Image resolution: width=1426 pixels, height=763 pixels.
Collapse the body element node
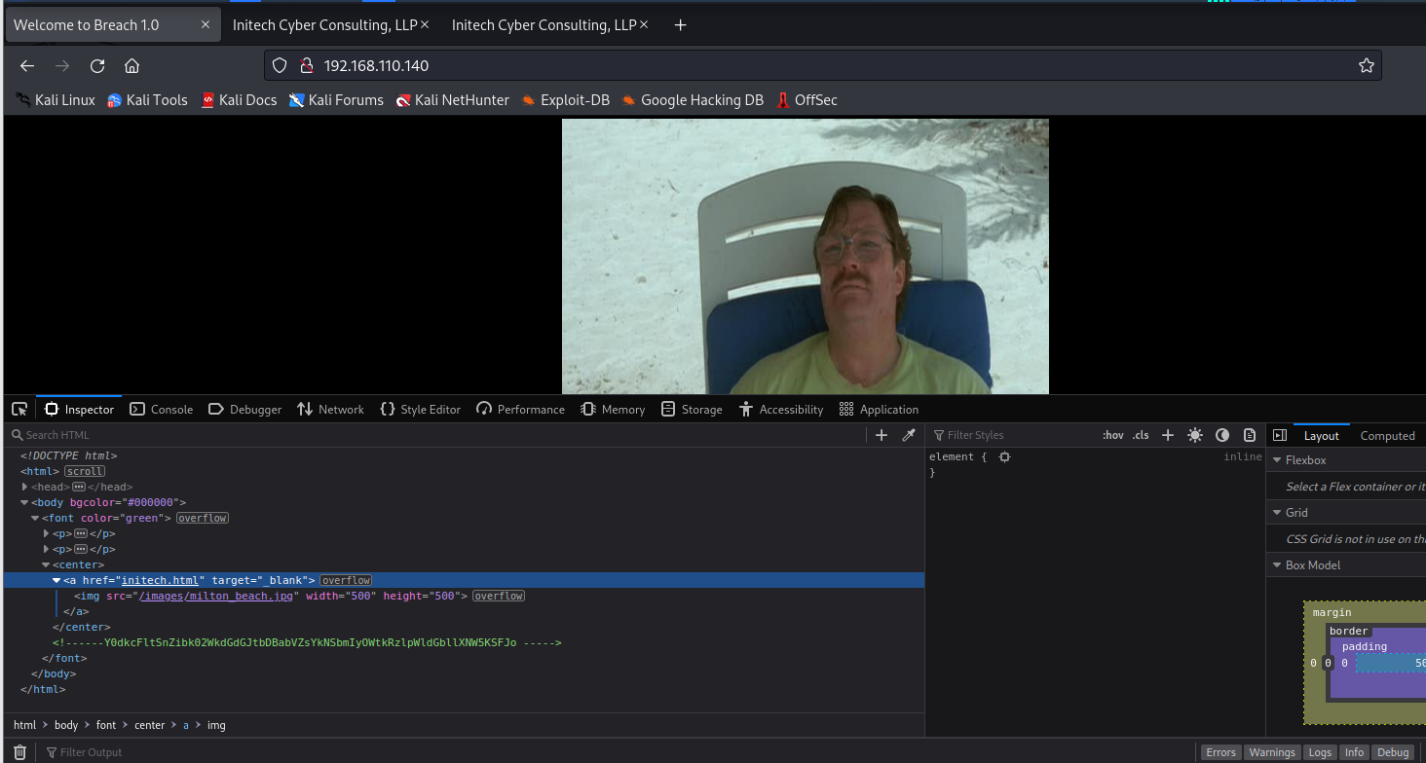click(x=24, y=502)
